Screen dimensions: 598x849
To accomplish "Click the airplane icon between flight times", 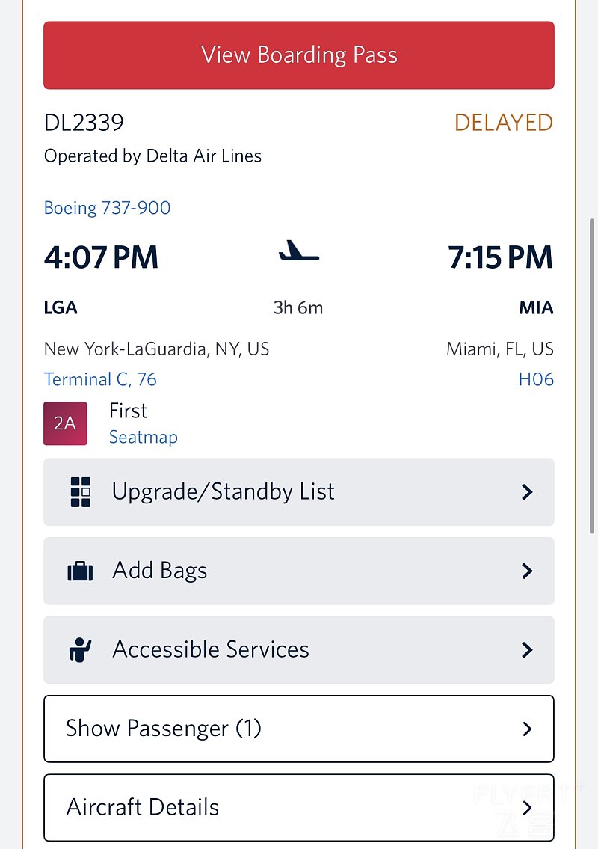I will coord(299,251).
